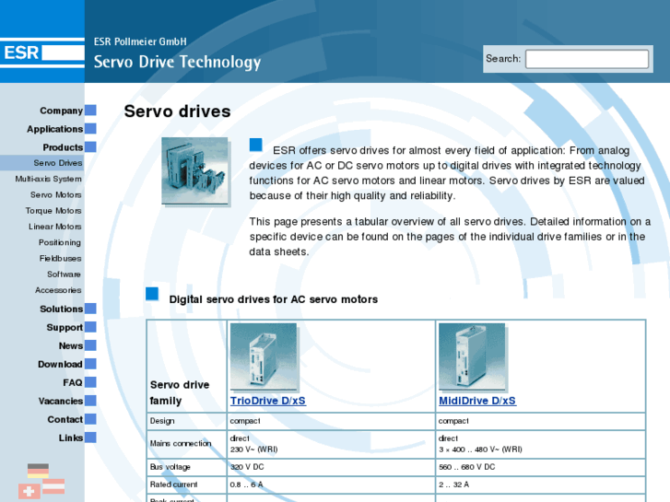
Task: Click blue square marker next to News
Action: 90,345
